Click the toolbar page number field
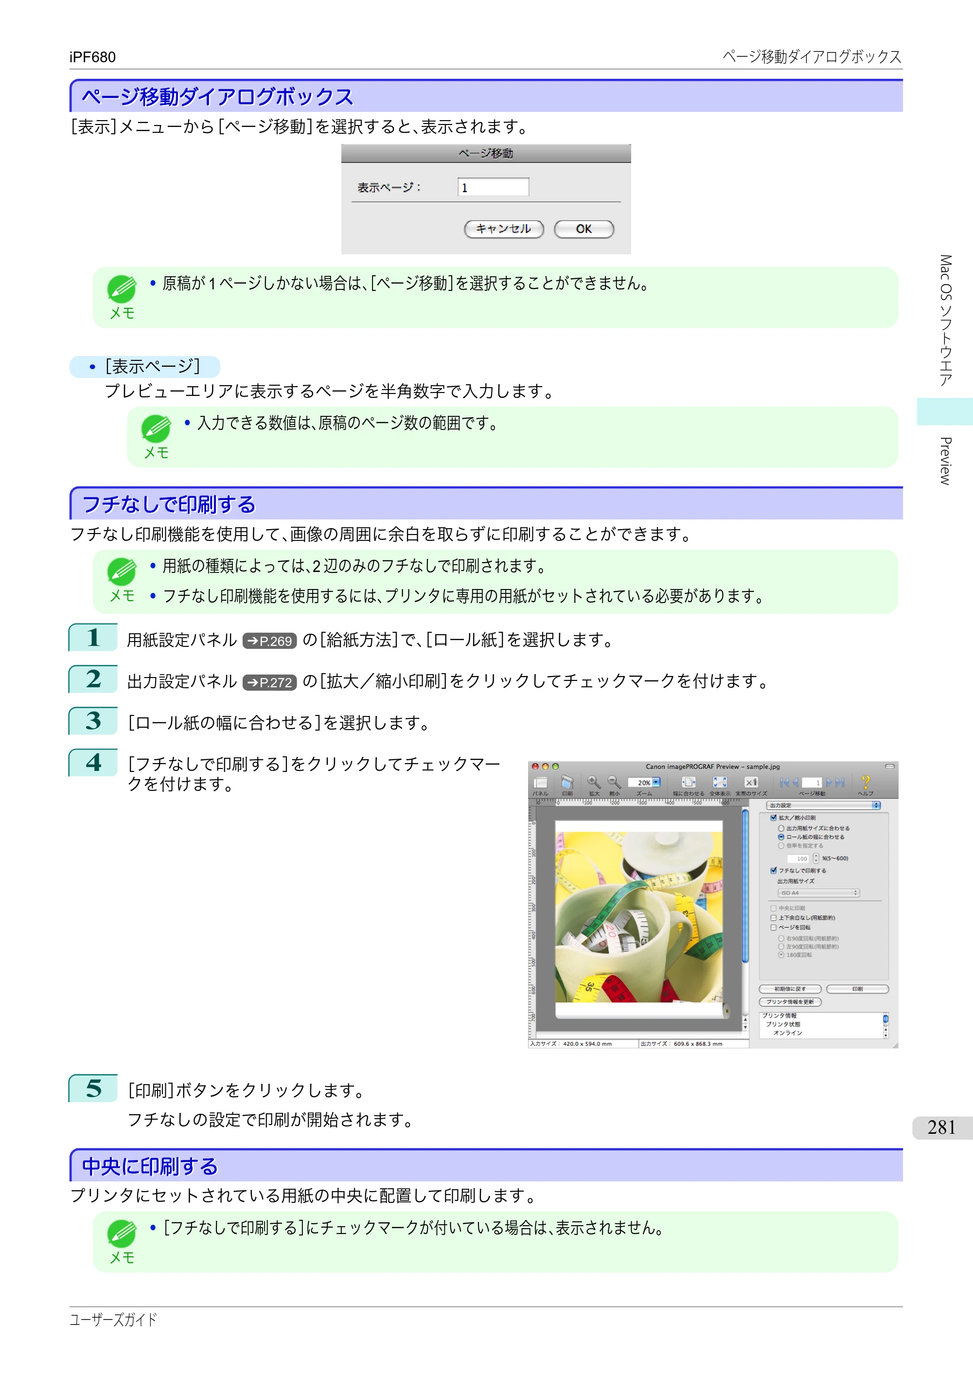Screen dimensions: 973x1376 [812, 782]
